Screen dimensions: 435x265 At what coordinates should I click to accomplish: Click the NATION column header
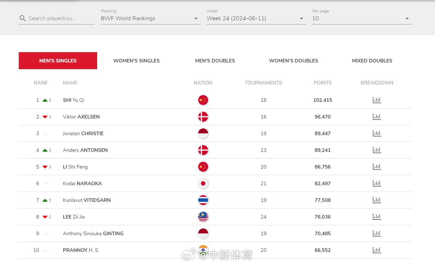pos(203,83)
